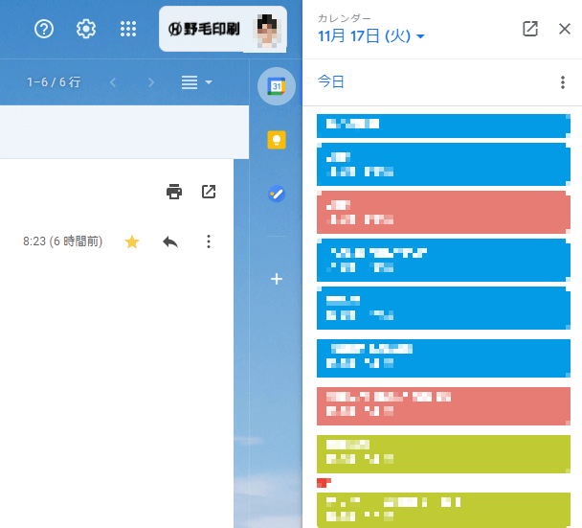Viewport: 582px width, 528px height.
Task: Open the Google apps grid
Action: click(128, 29)
